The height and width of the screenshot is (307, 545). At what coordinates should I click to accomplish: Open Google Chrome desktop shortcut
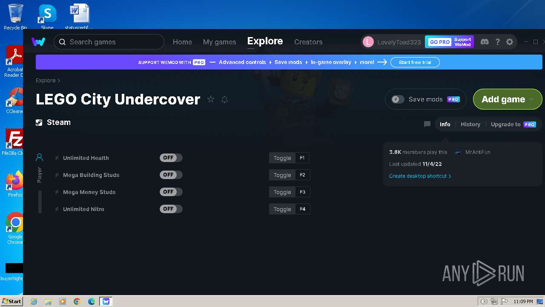tap(15, 229)
